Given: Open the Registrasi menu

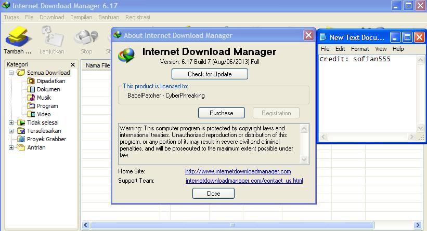Looking at the screenshot, I should [137, 17].
